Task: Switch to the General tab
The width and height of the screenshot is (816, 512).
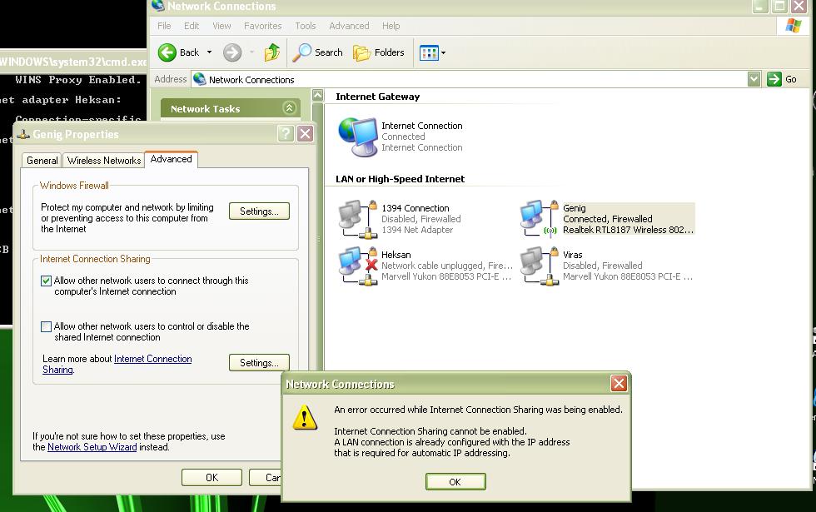Action: tap(42, 160)
